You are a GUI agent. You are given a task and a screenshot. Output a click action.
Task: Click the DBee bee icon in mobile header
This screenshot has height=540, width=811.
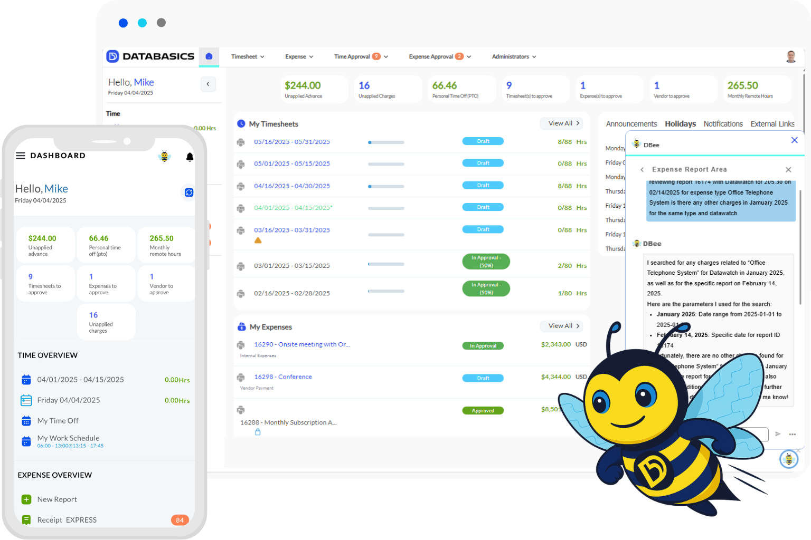165,156
